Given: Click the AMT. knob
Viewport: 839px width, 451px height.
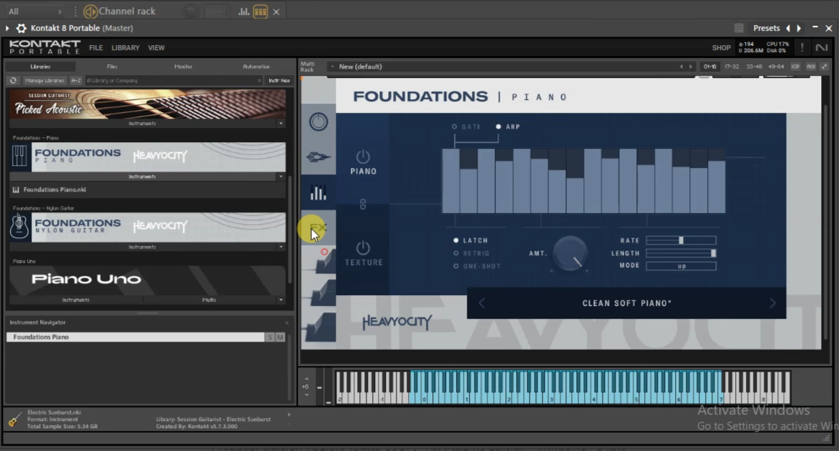Looking at the screenshot, I should click(570, 254).
